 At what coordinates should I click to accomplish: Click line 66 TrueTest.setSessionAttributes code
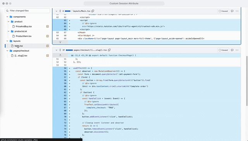click(101, 105)
